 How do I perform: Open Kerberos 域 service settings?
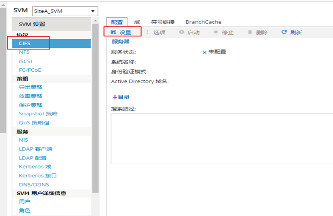pyautogui.click(x=35, y=166)
